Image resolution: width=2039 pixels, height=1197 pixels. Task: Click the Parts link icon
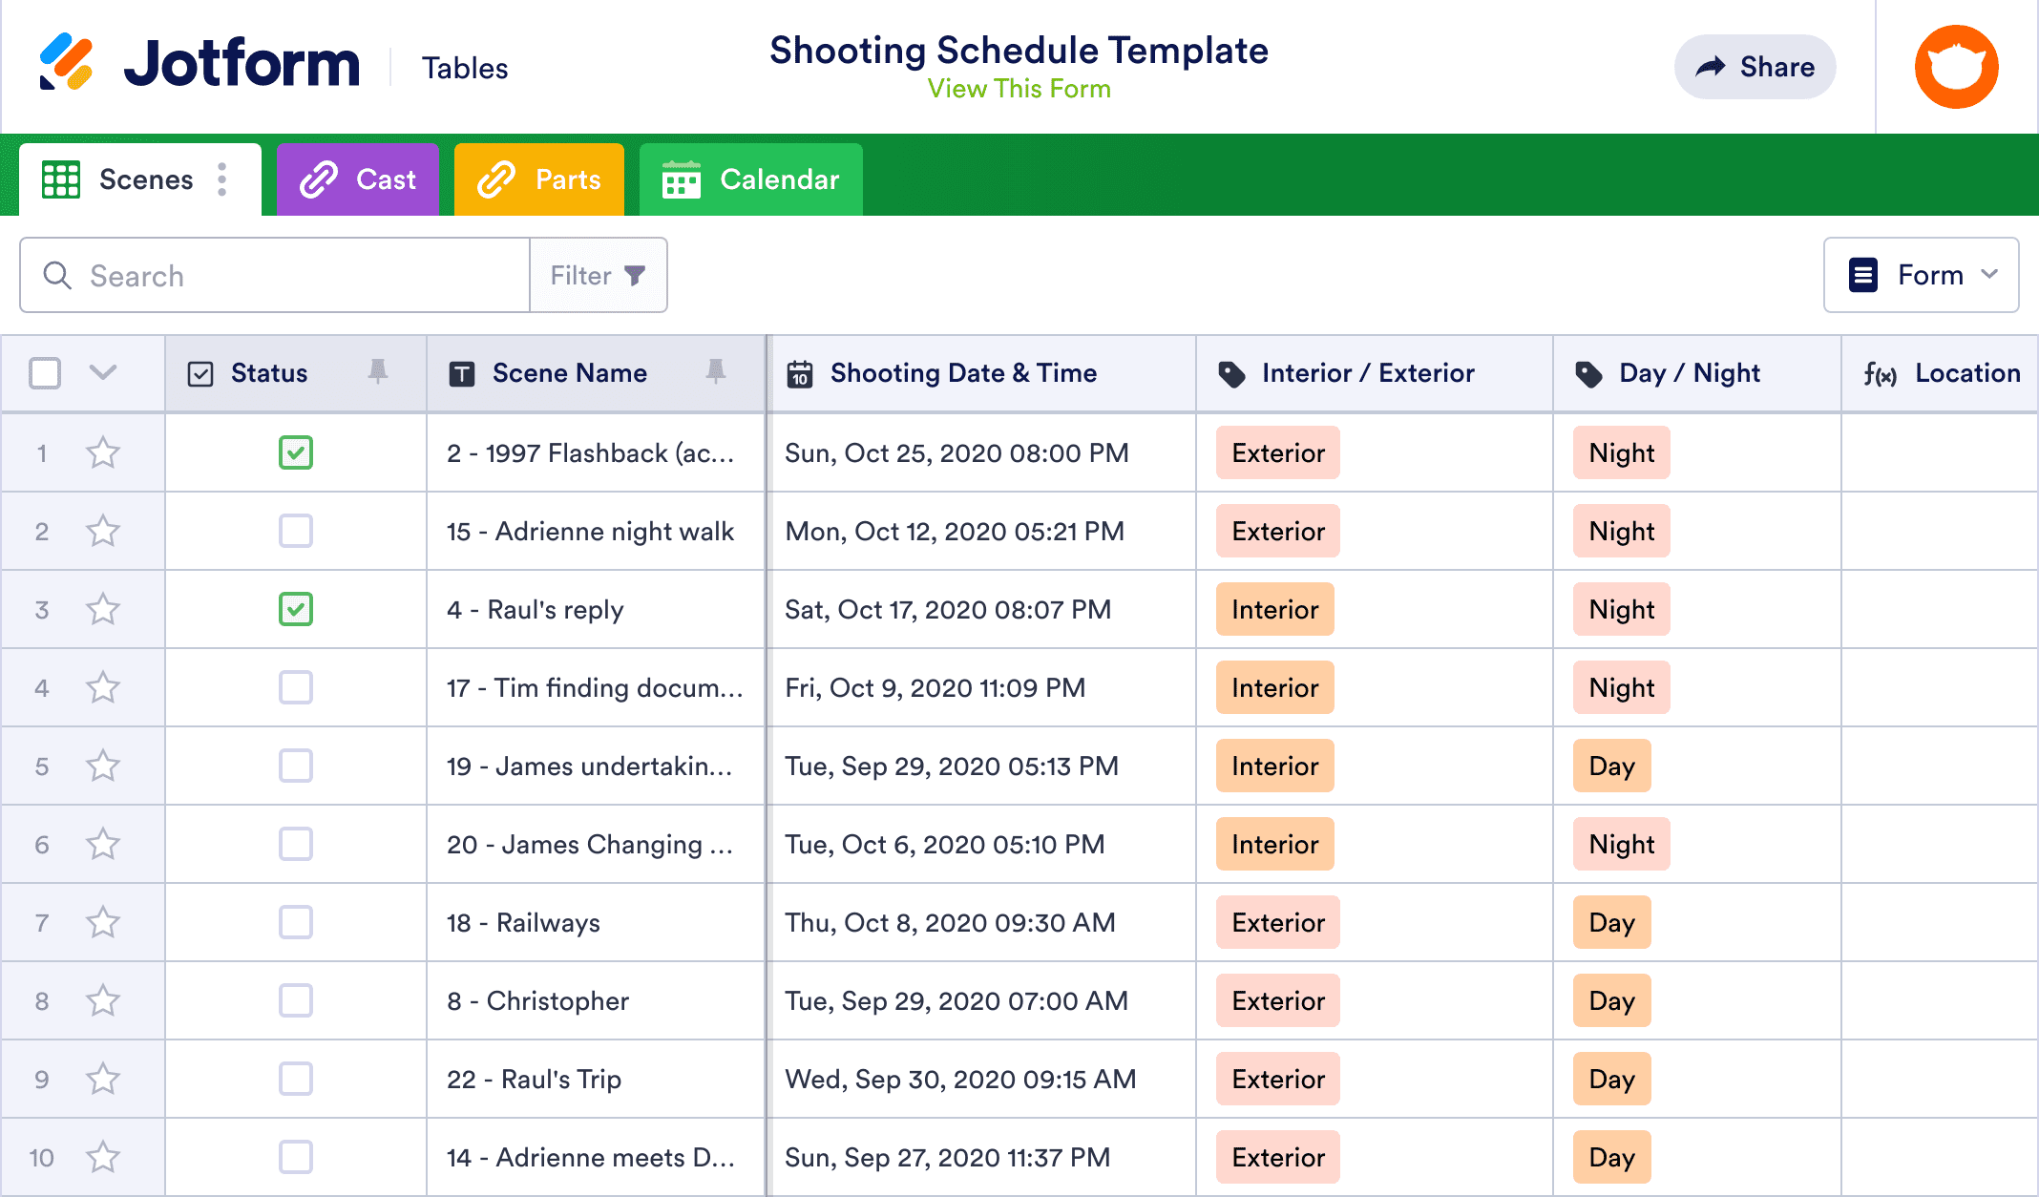(496, 178)
